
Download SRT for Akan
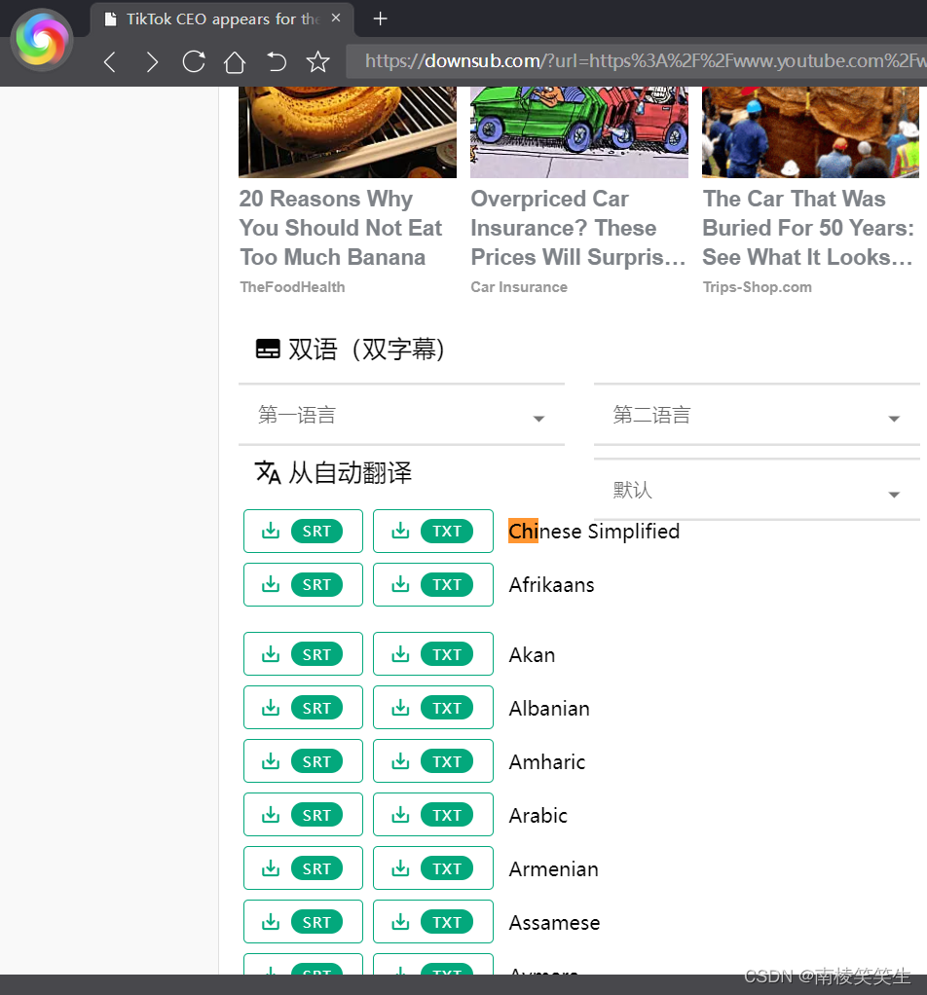click(303, 653)
